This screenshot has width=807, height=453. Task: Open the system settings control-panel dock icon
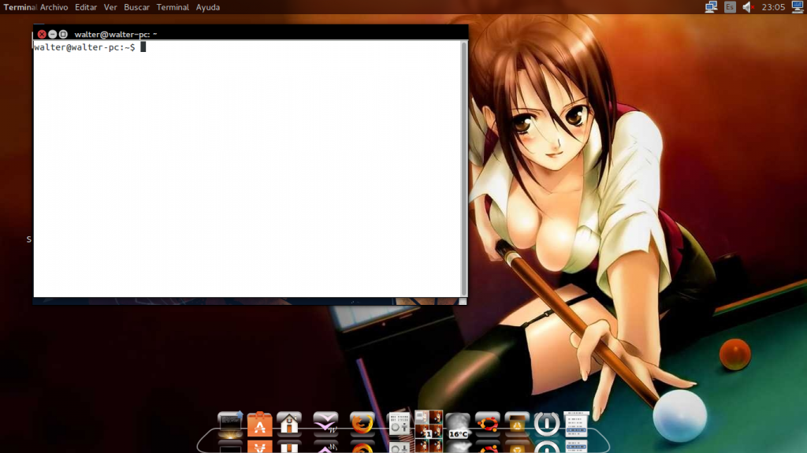(x=398, y=424)
